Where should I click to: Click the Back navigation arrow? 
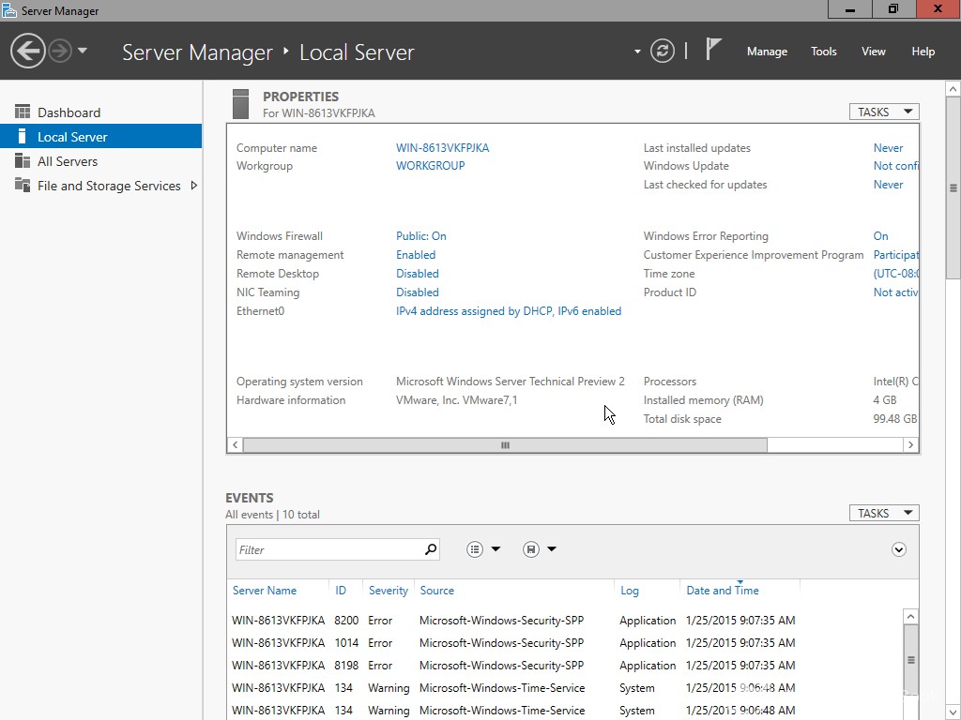pyautogui.click(x=28, y=51)
